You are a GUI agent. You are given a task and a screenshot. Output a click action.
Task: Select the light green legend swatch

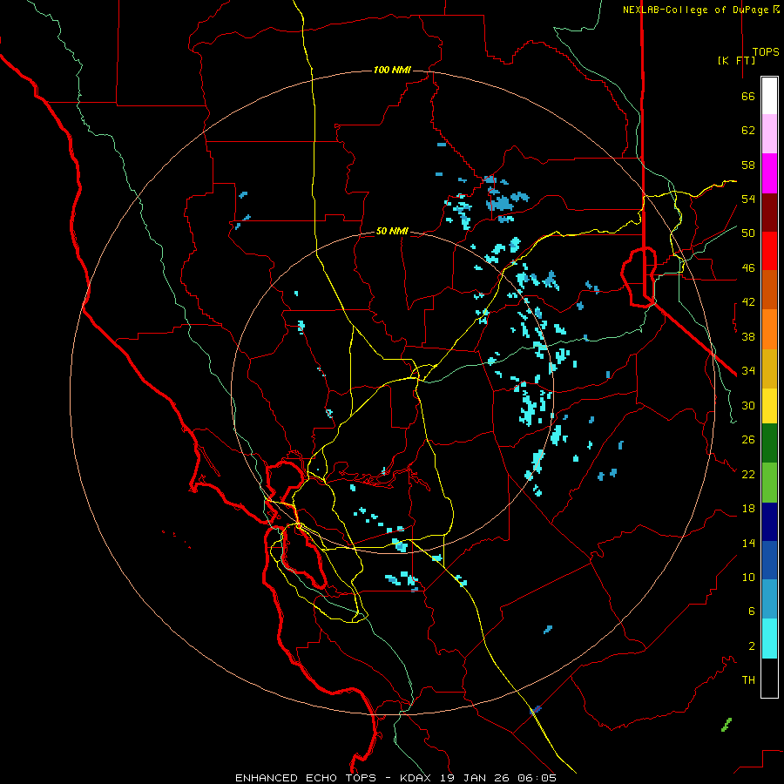[769, 483]
